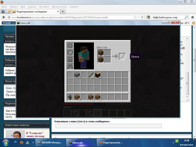Open the Правка menu
The image size is (196, 147).
[x=14, y=7]
